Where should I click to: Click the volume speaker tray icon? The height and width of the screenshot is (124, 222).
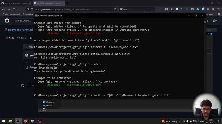[x=197, y=121]
